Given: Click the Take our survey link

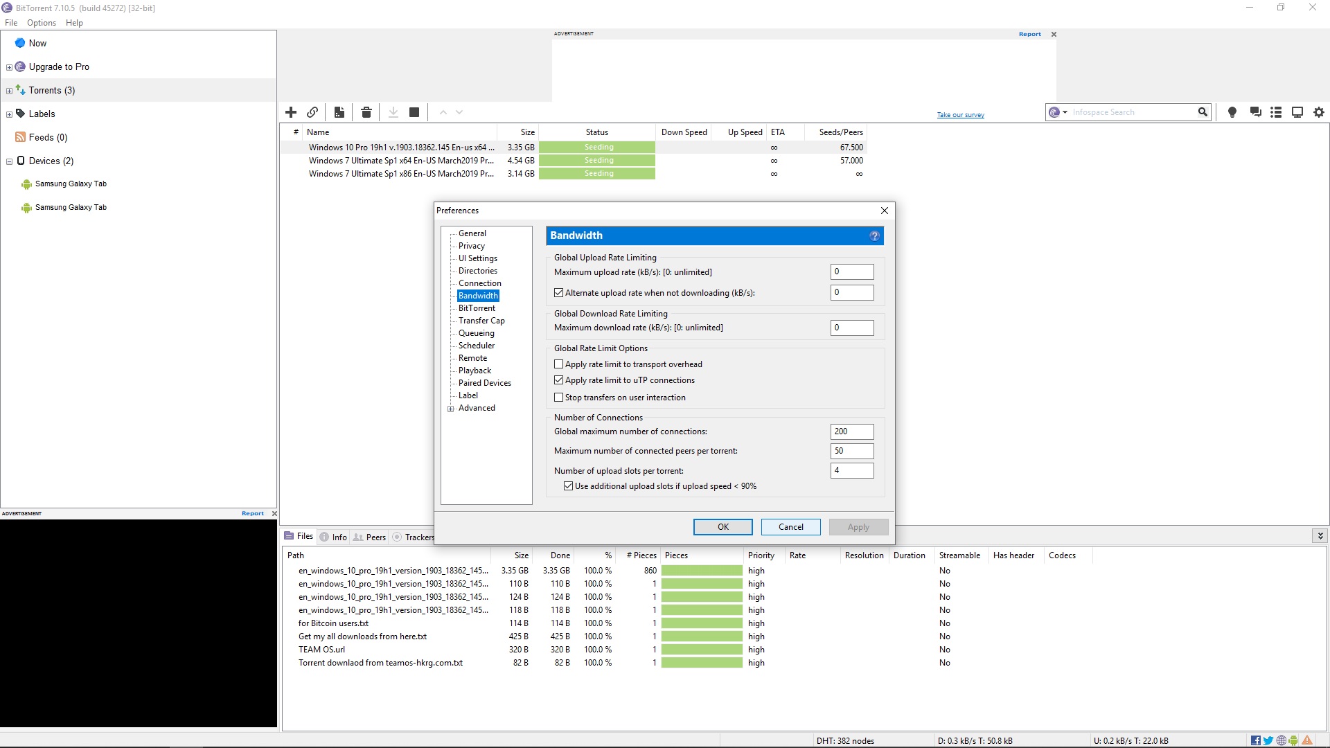Looking at the screenshot, I should click(x=960, y=115).
